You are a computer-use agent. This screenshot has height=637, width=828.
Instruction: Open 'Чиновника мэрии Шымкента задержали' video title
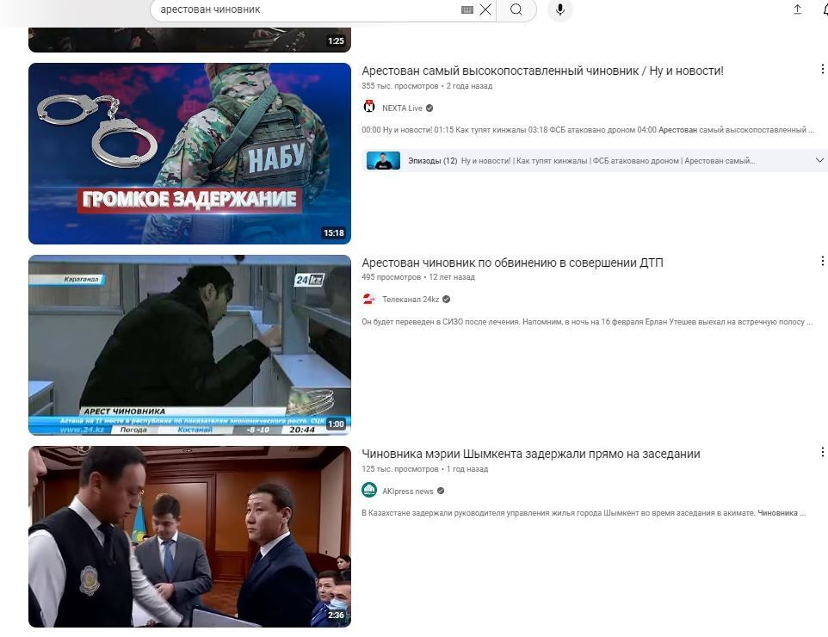[530, 454]
